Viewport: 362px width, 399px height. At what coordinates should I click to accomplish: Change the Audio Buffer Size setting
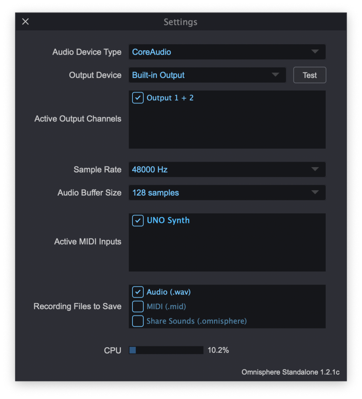click(227, 192)
